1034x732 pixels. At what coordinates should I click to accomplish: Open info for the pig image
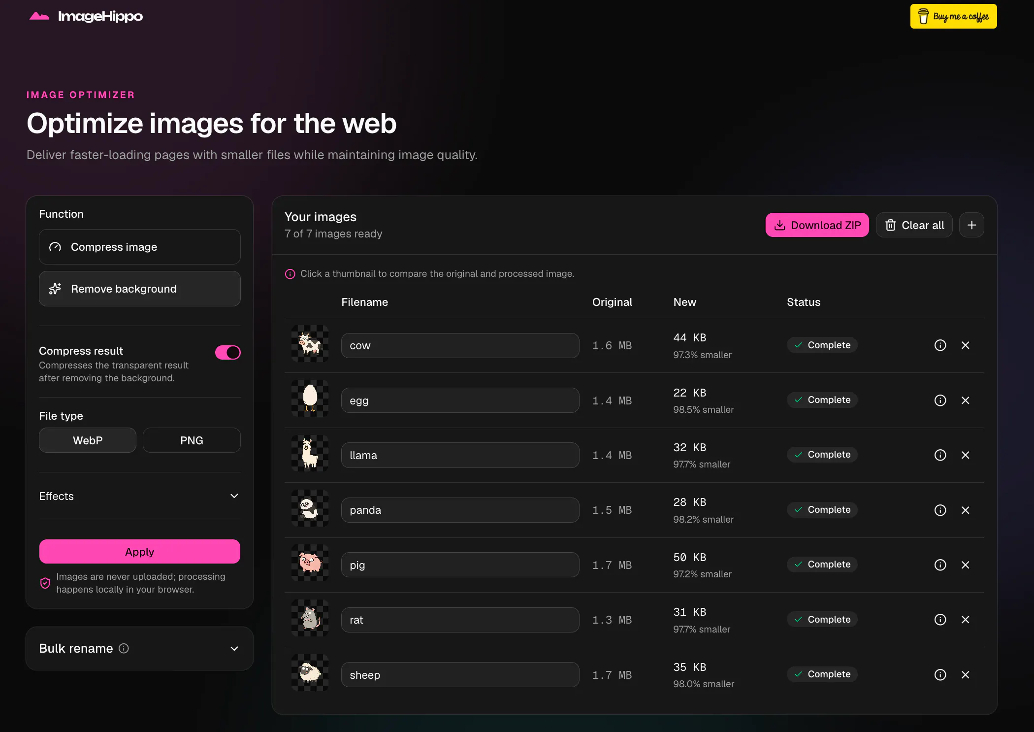pos(940,565)
